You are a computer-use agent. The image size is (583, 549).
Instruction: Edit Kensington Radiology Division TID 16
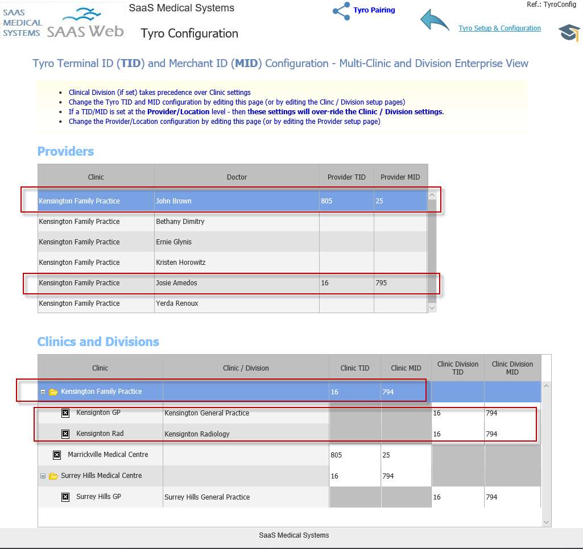(x=458, y=434)
